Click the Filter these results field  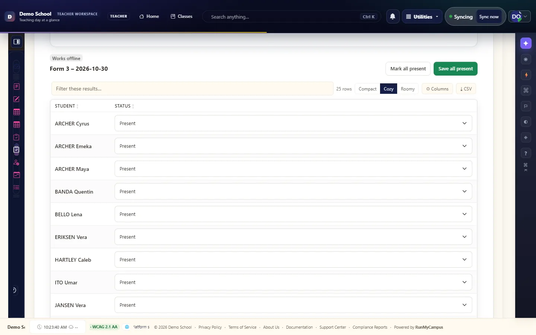192,89
